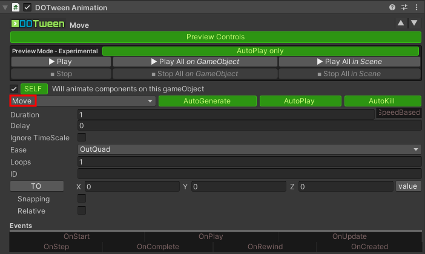This screenshot has width=425, height=254.
Task: Open the component help reference icon
Action: tap(394, 8)
